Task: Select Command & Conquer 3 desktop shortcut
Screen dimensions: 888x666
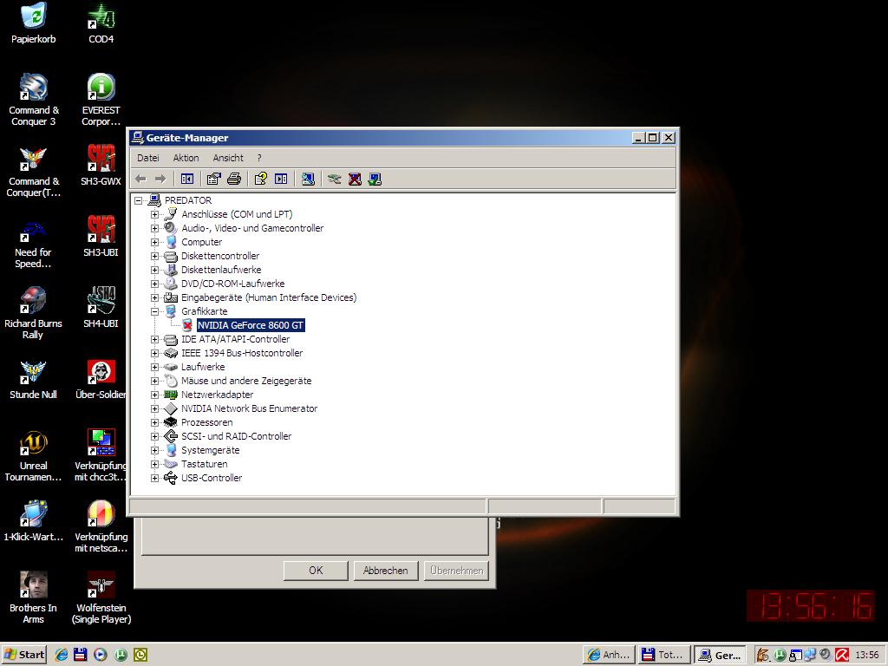Action: pyautogui.click(x=34, y=100)
